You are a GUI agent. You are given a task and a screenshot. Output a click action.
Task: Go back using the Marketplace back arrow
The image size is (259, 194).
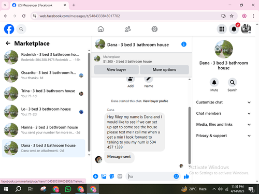pyautogui.click(x=8, y=43)
